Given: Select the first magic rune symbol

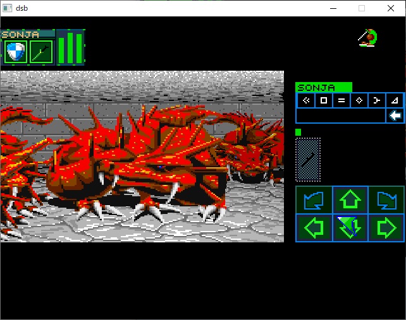Looking at the screenshot, I should click(x=305, y=100).
